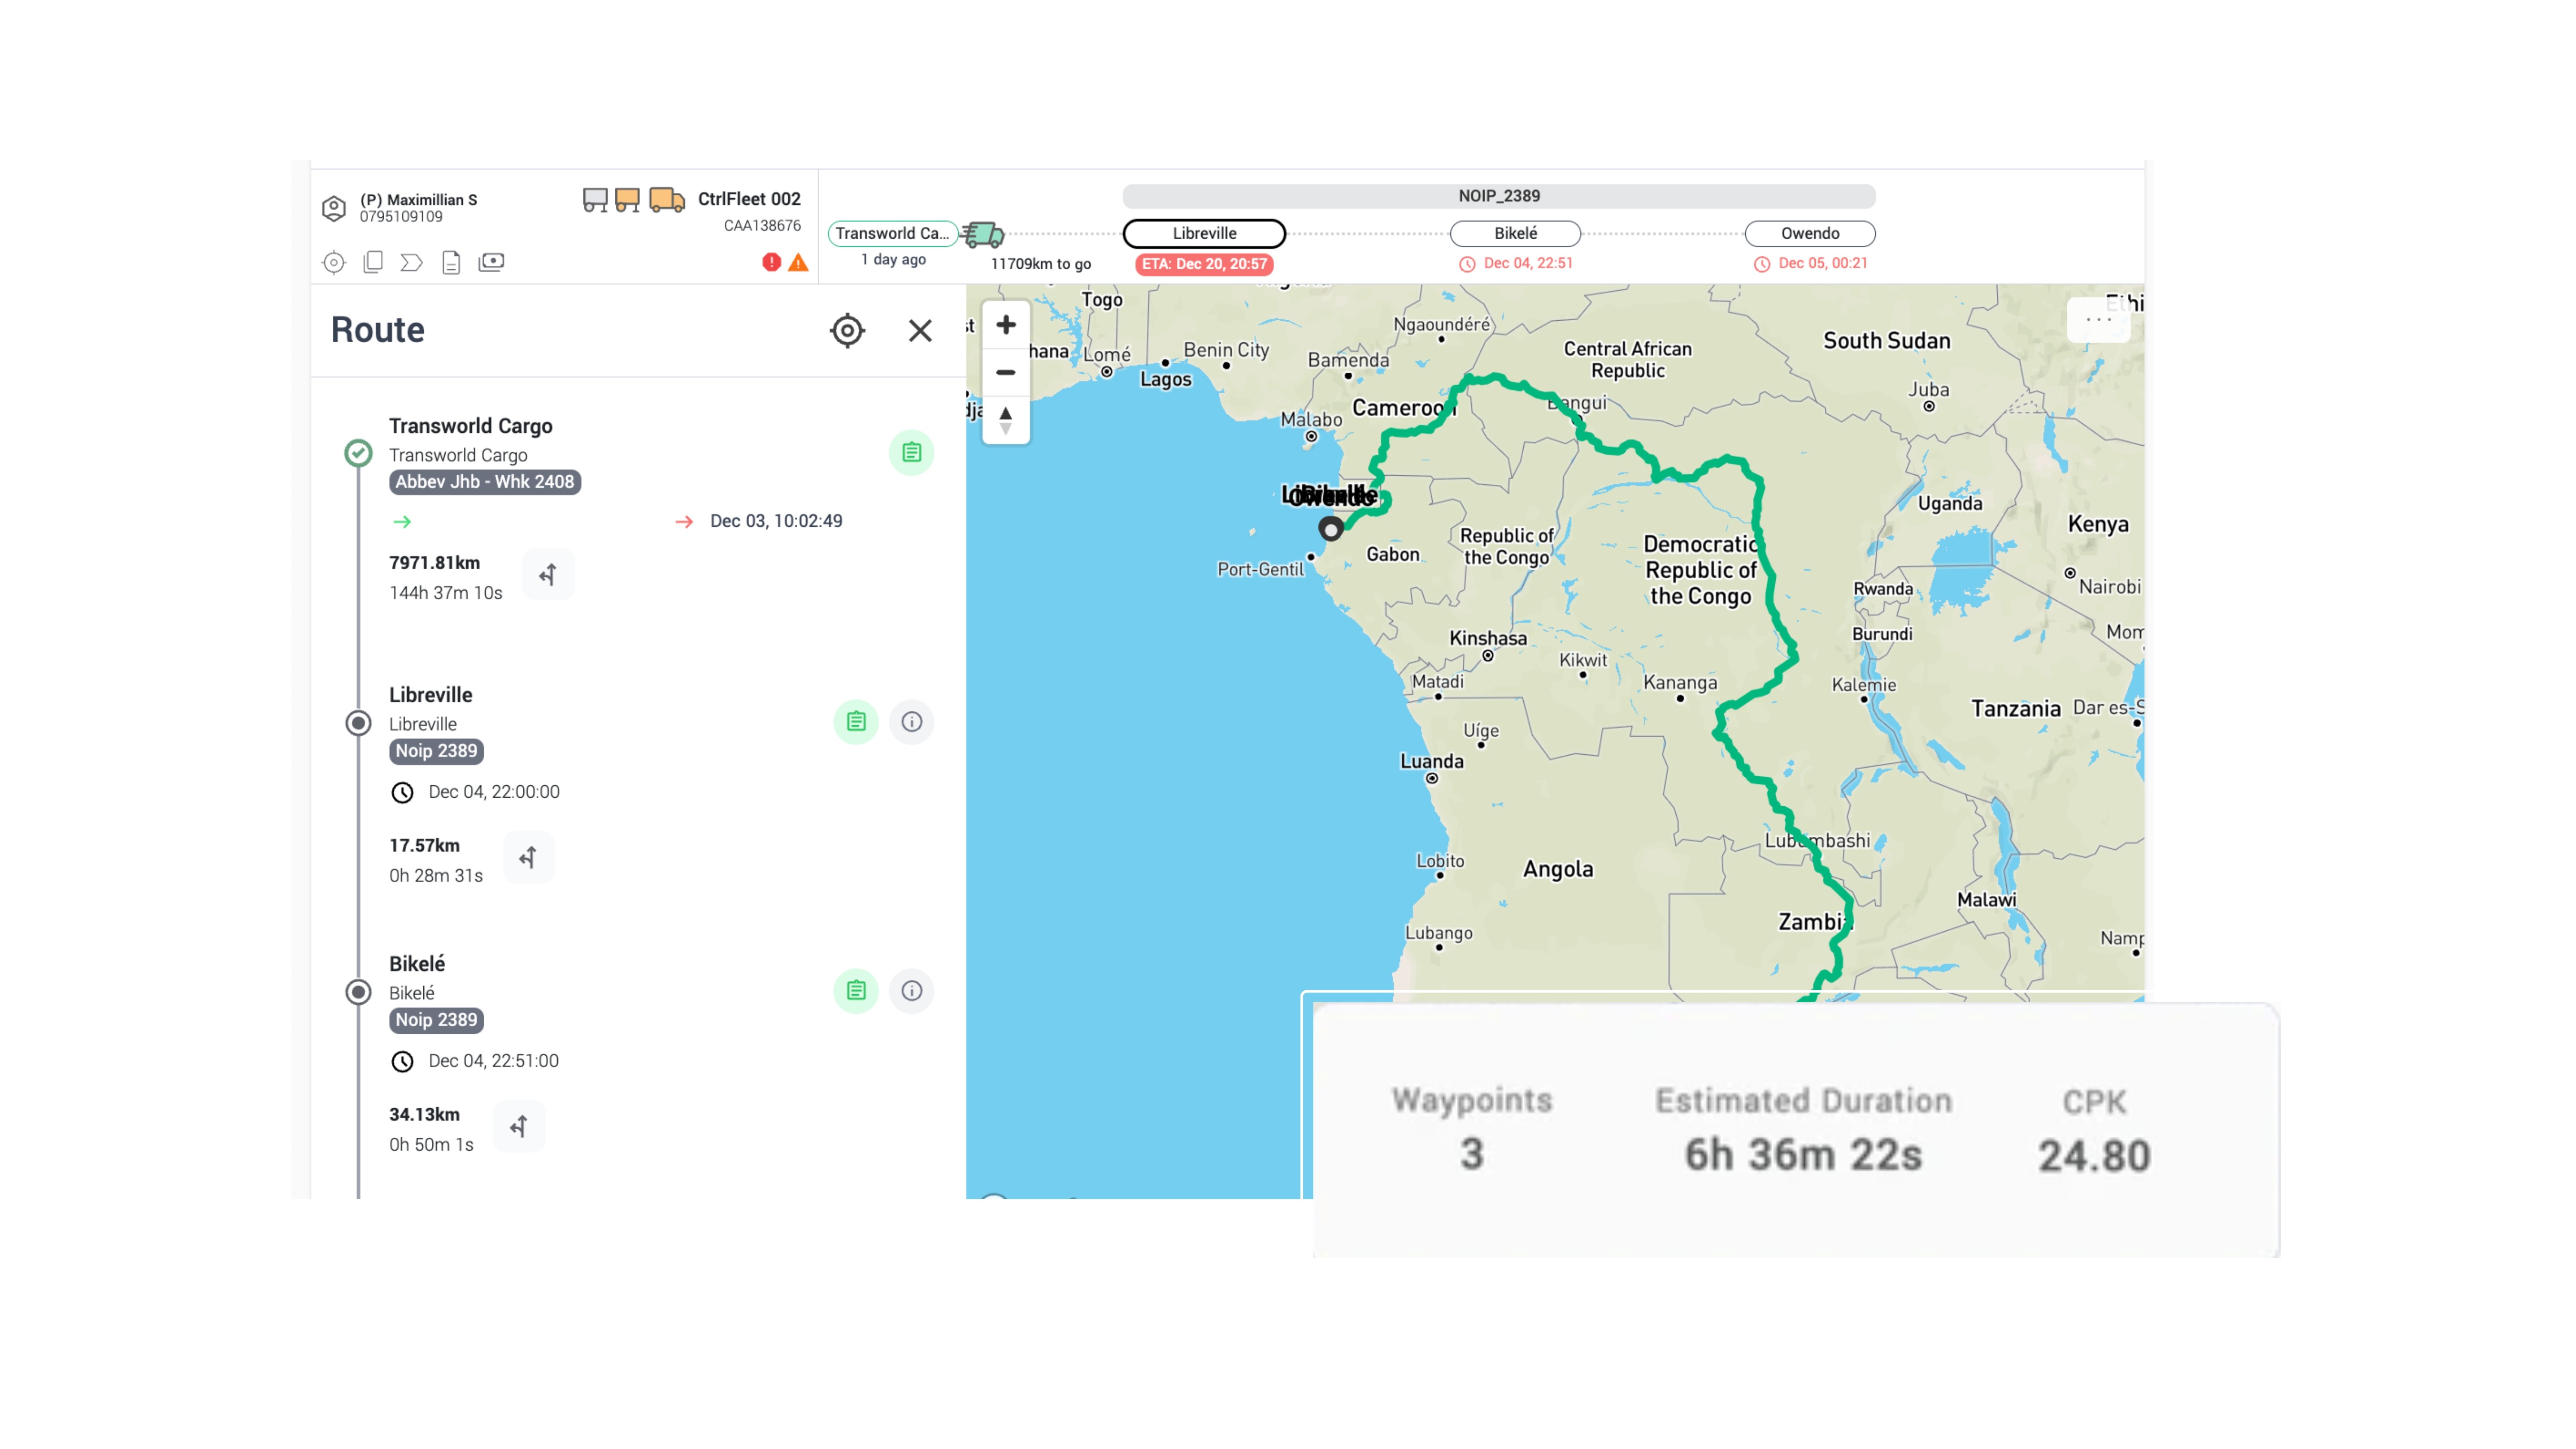Click the completed Transworld Cargo checkmark marker
The width and height of the screenshot is (2576, 1449).
[x=358, y=453]
